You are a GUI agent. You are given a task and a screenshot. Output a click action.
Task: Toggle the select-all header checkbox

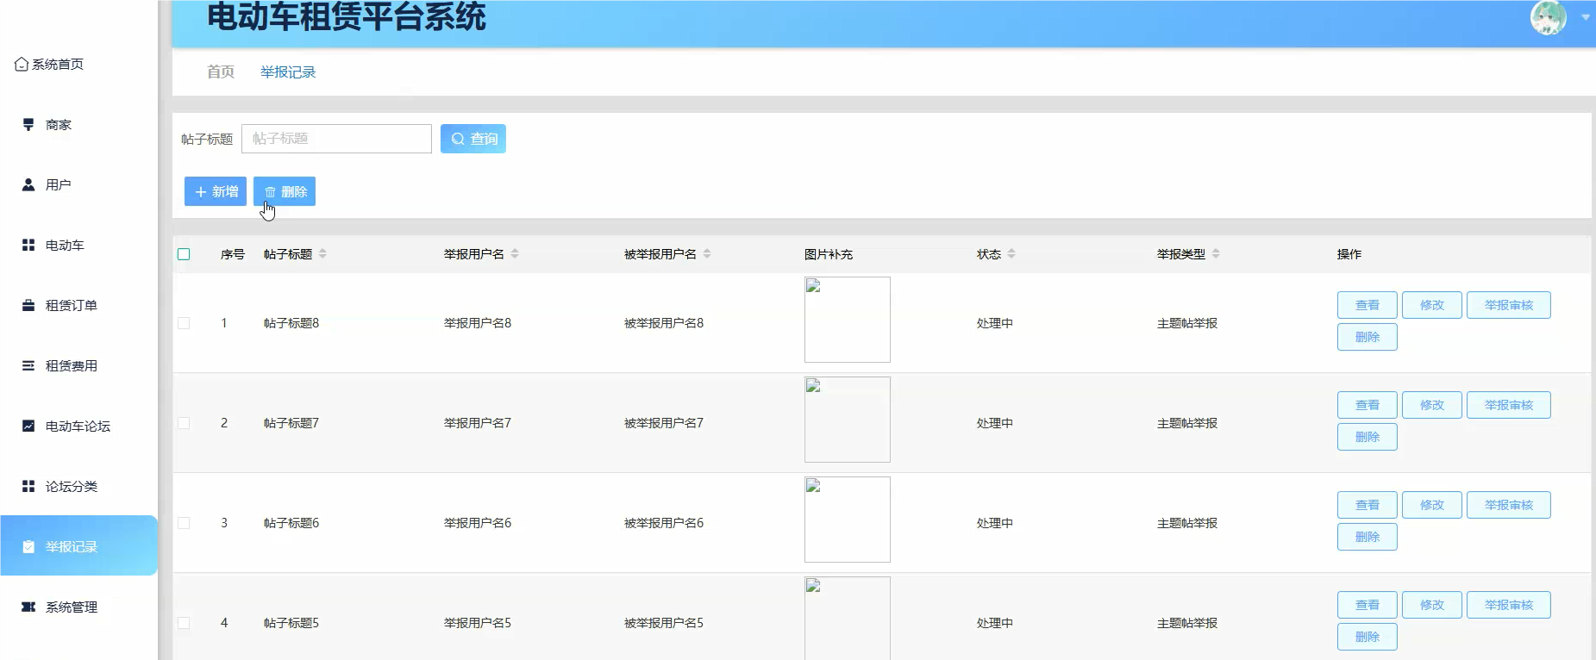pyautogui.click(x=184, y=254)
